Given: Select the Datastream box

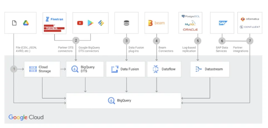Looking at the screenshot, I should pyautogui.click(x=209, y=69).
